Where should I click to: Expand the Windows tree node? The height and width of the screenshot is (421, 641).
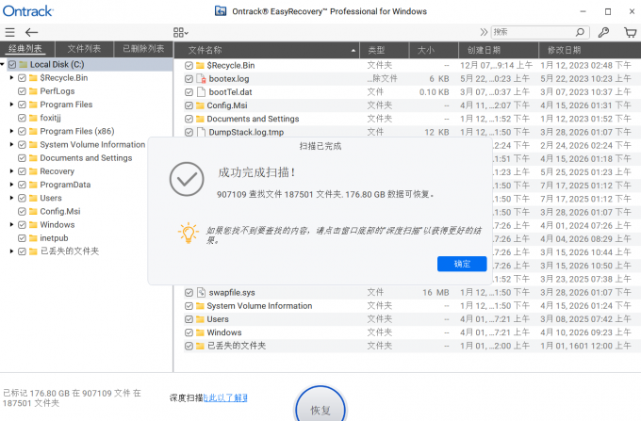point(12,224)
